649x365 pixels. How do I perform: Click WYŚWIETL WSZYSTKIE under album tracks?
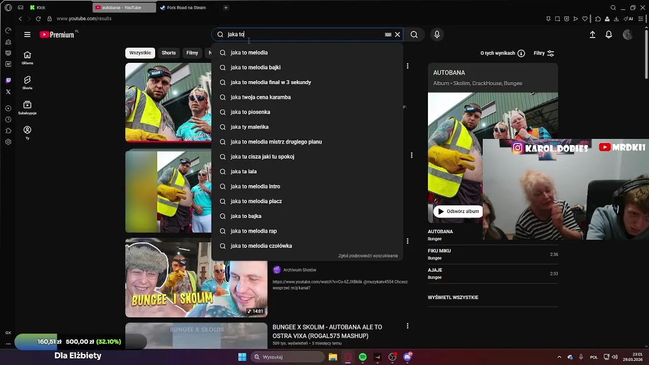tap(453, 298)
